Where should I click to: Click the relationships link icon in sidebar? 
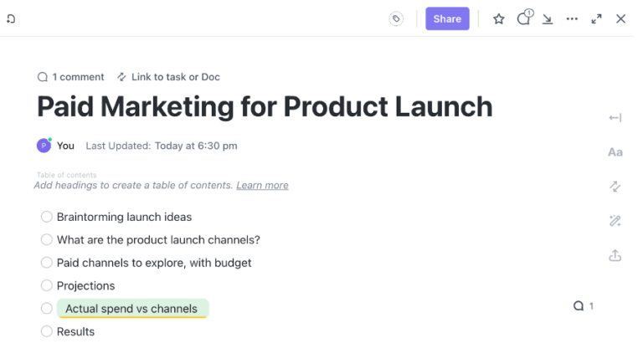pos(615,187)
